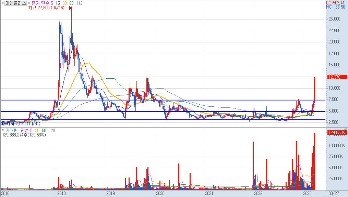The height and width of the screenshot is (197, 348).
Task: Click the 2021 year label on time axis
Action: click(209, 193)
